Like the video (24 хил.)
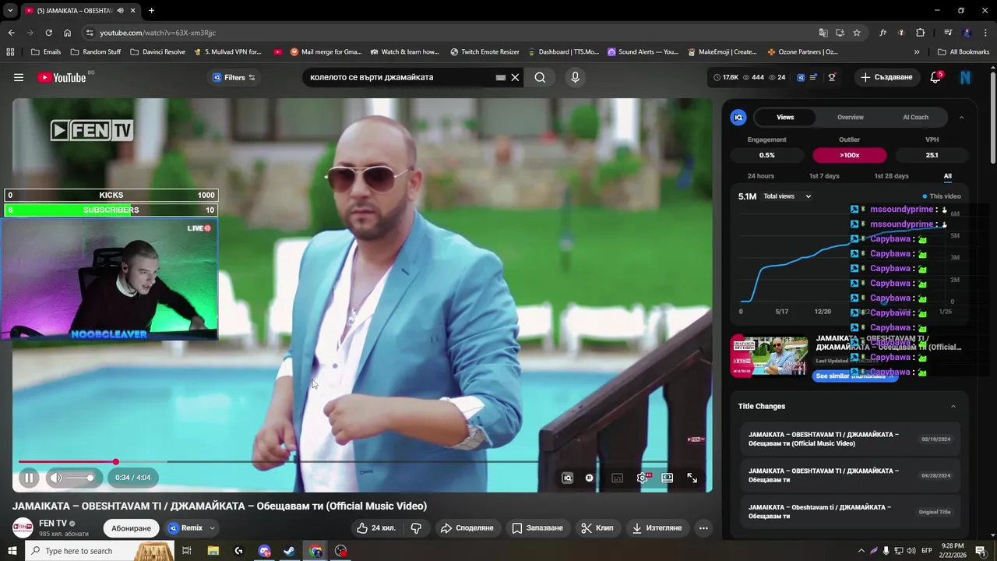 [x=375, y=527]
